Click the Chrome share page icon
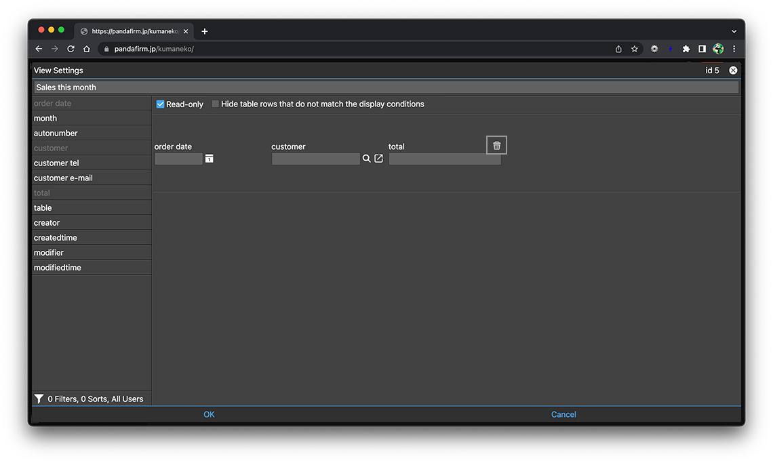The image size is (773, 463). click(x=618, y=49)
